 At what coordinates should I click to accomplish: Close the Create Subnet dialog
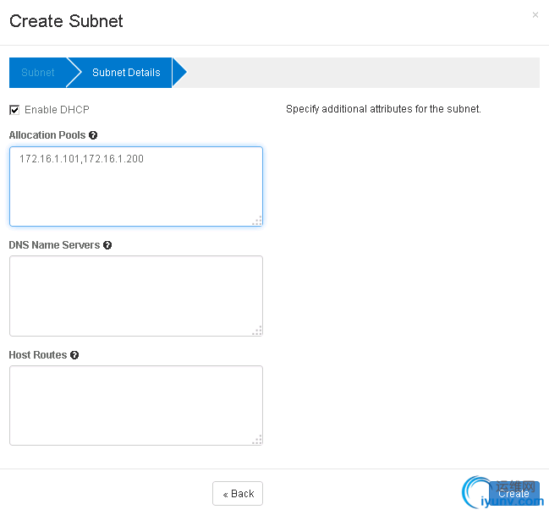[x=535, y=15]
